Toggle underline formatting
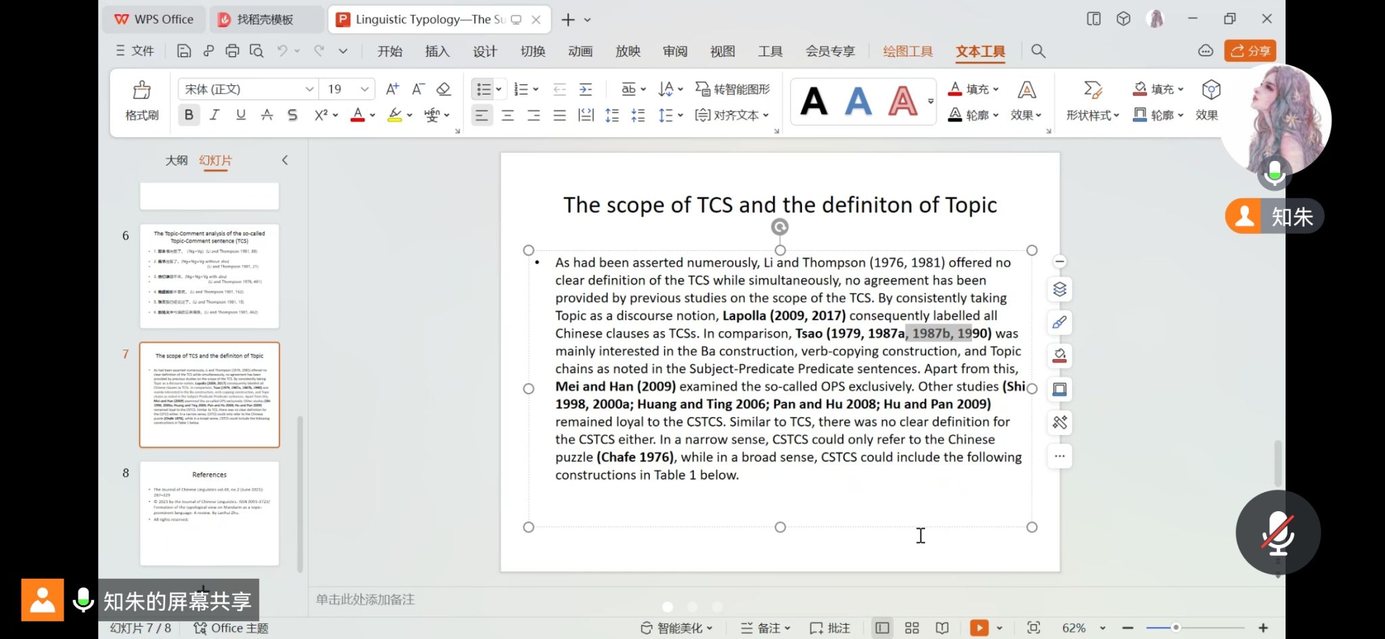Viewport: 1385px width, 639px height. point(241,115)
